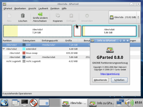Select the /dev/sda6 block in partition graphic
Viewport: 143px width, 107px height.
coord(109,31)
